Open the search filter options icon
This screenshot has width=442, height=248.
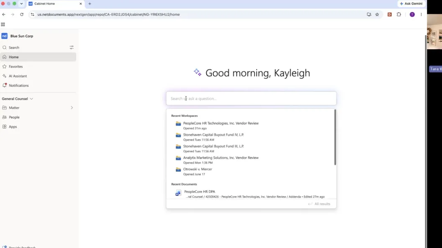click(72, 48)
